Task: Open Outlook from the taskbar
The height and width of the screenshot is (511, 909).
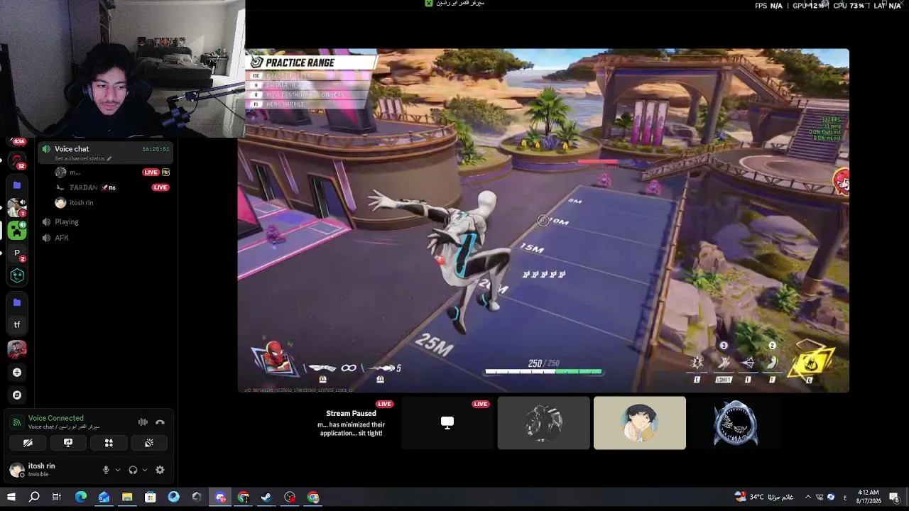Action: (x=104, y=497)
